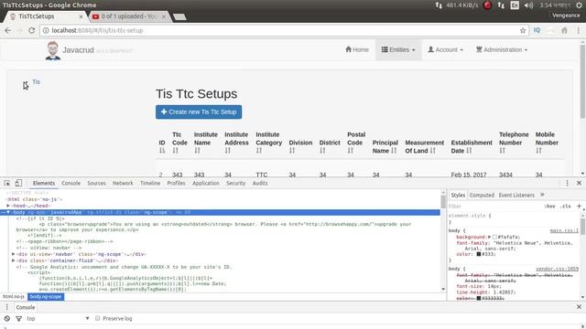Sort table by ID column arrows
Screen dimensions: 586x329
point(162,151)
